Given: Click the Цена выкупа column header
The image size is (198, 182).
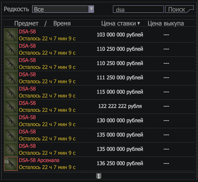Looking at the screenshot, I should pyautogui.click(x=166, y=24).
